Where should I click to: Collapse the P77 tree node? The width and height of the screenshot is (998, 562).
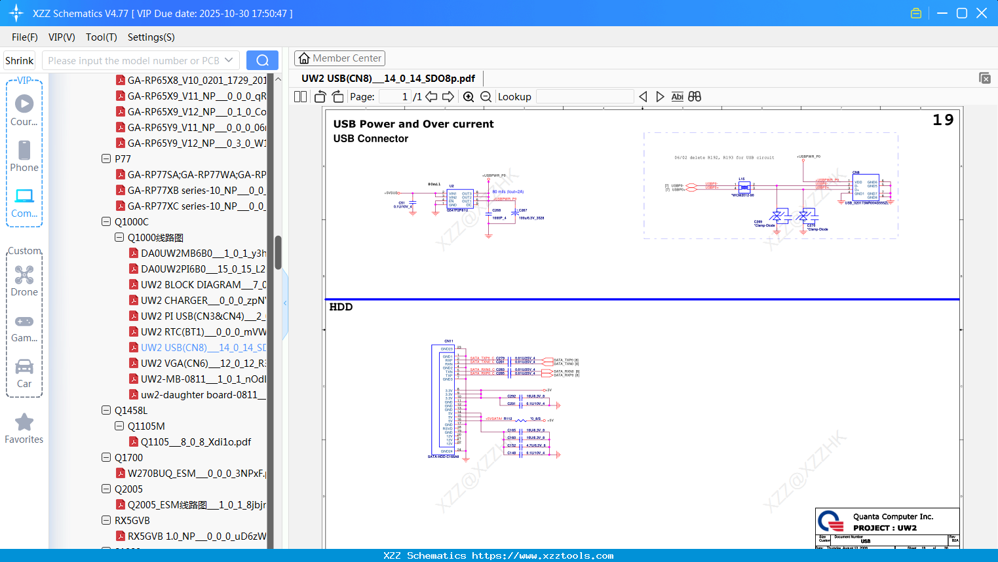pos(106,159)
